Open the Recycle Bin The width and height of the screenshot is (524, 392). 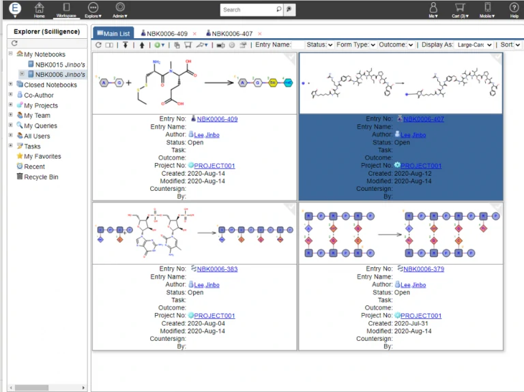(x=41, y=177)
